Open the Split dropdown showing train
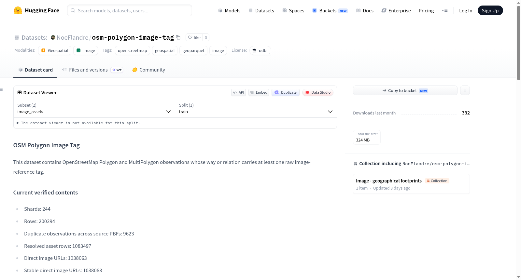Viewport: 521px width, 280px height. point(256,108)
